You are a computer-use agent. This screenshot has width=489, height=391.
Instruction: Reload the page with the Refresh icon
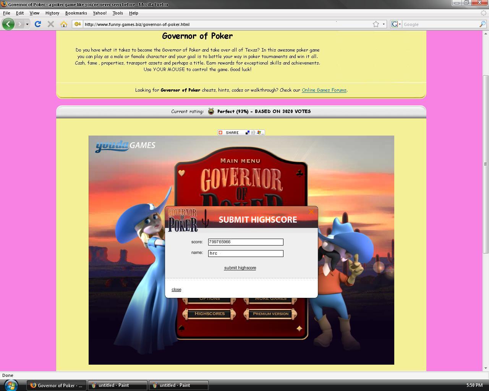point(37,24)
